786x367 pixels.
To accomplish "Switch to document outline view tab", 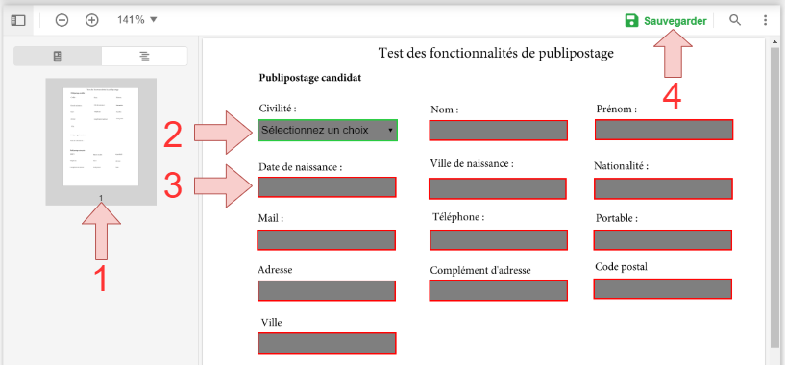I will point(144,56).
